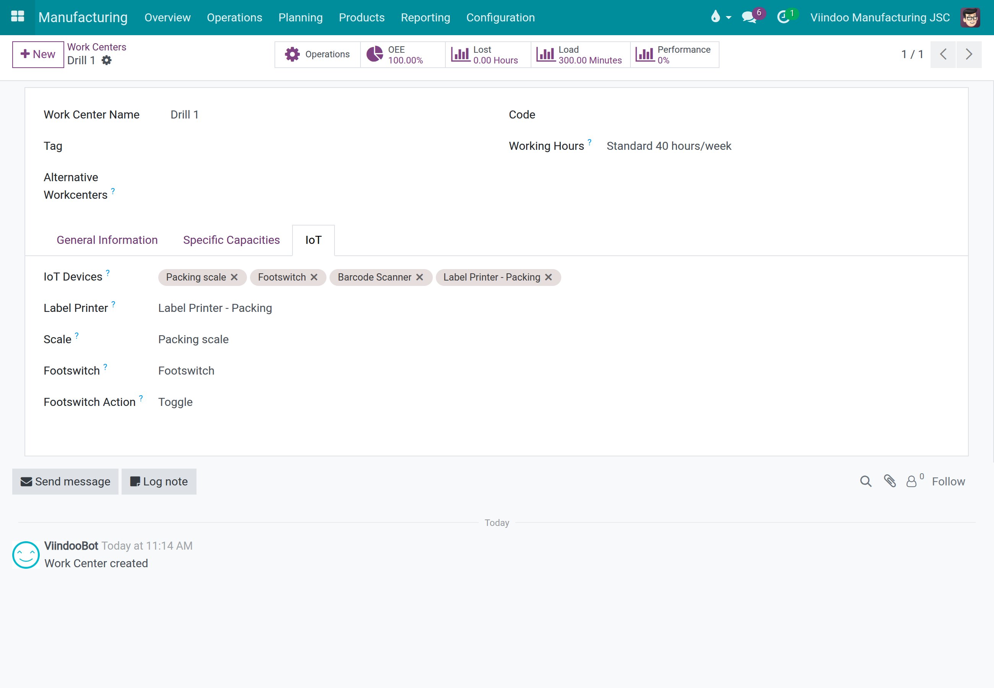Viewport: 994px width, 688px height.
Task: Open the Operations stat button
Action: pyautogui.click(x=317, y=54)
